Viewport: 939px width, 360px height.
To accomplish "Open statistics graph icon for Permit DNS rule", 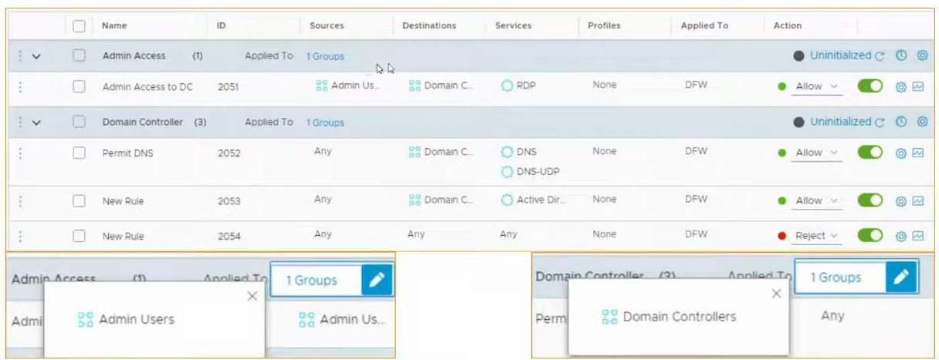I will pos(918,153).
